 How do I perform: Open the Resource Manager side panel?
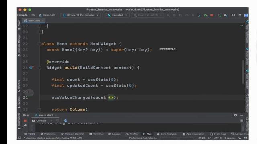tap(19, 45)
